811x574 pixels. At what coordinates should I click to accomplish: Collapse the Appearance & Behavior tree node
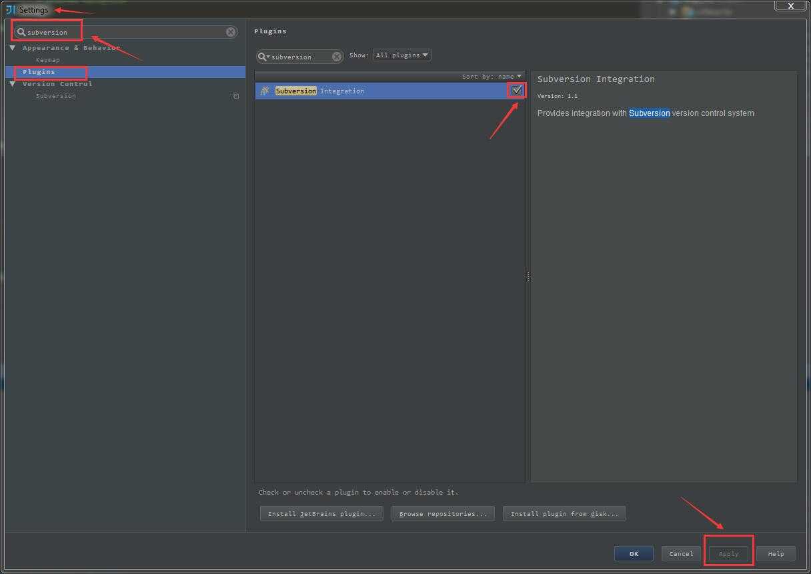coord(12,48)
